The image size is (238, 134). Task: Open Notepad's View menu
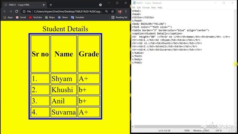pos(154,7)
